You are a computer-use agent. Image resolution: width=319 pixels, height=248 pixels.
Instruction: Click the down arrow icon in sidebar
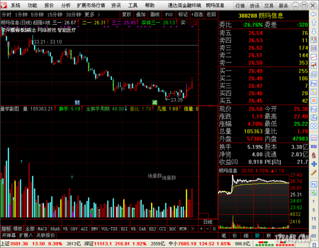tap(314, 31)
